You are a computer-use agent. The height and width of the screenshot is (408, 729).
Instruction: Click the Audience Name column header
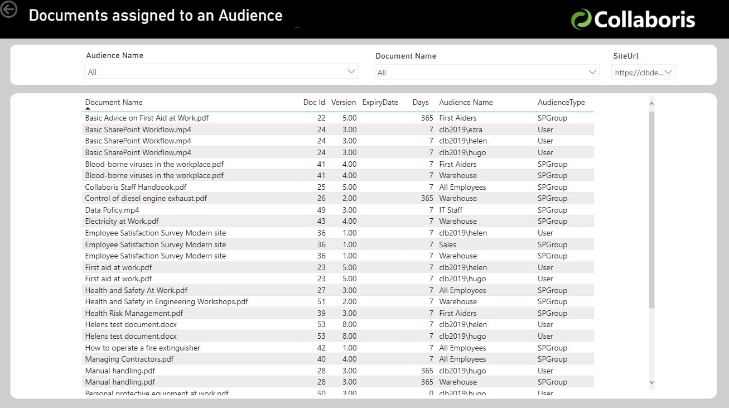point(466,102)
